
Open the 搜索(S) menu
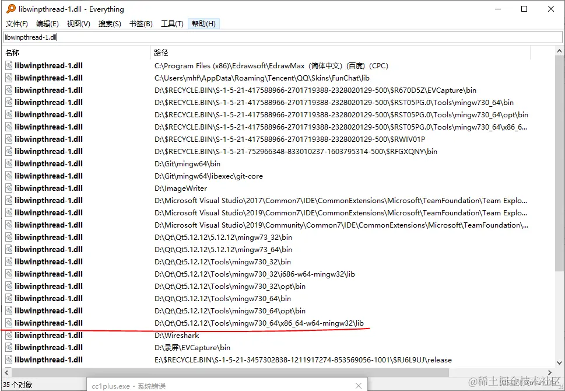click(x=110, y=24)
